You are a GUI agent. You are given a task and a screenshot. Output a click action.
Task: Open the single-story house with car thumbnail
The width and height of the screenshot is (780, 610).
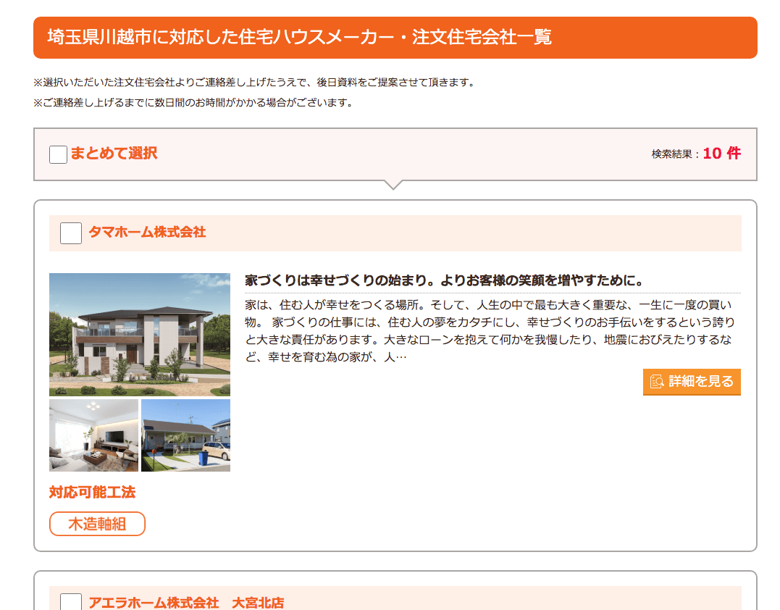click(x=185, y=435)
